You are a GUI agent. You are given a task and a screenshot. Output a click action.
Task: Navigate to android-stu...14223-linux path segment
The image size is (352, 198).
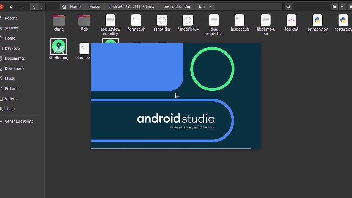click(132, 7)
